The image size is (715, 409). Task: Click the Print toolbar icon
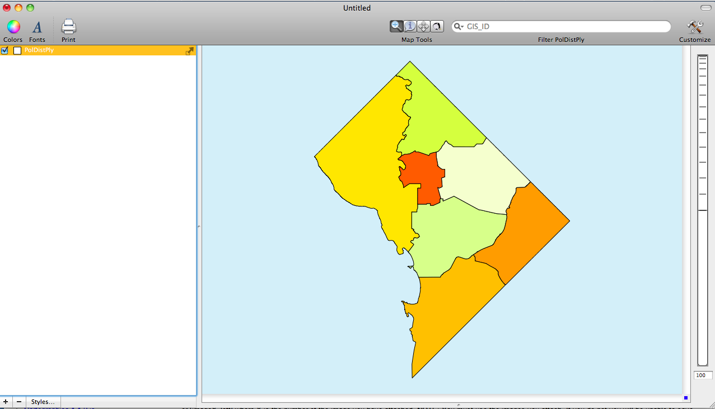[68, 27]
